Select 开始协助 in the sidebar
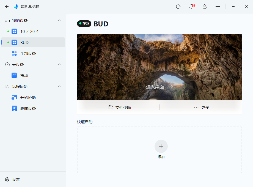Image resolution: width=253 pixels, height=187 pixels. (28, 98)
